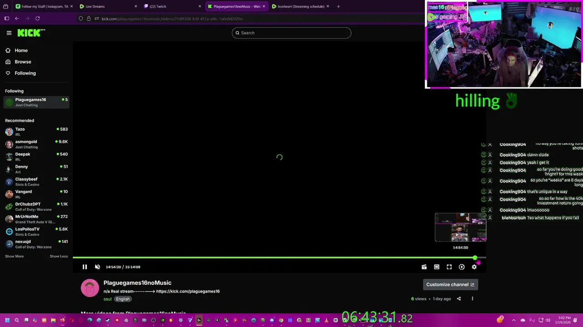Enter fullscreen mode in player

[449, 267]
